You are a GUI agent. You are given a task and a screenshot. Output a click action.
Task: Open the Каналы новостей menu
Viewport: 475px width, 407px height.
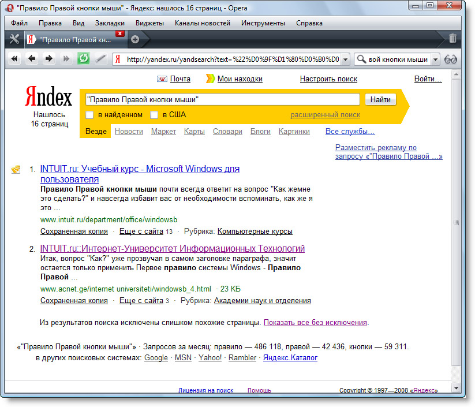(203, 23)
